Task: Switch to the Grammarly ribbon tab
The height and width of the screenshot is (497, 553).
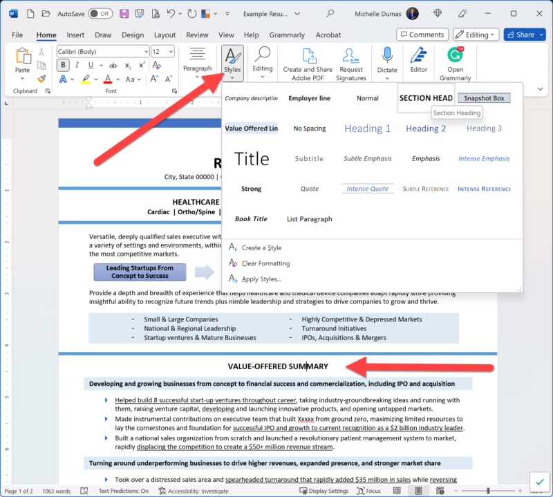Action: pyautogui.click(x=288, y=35)
